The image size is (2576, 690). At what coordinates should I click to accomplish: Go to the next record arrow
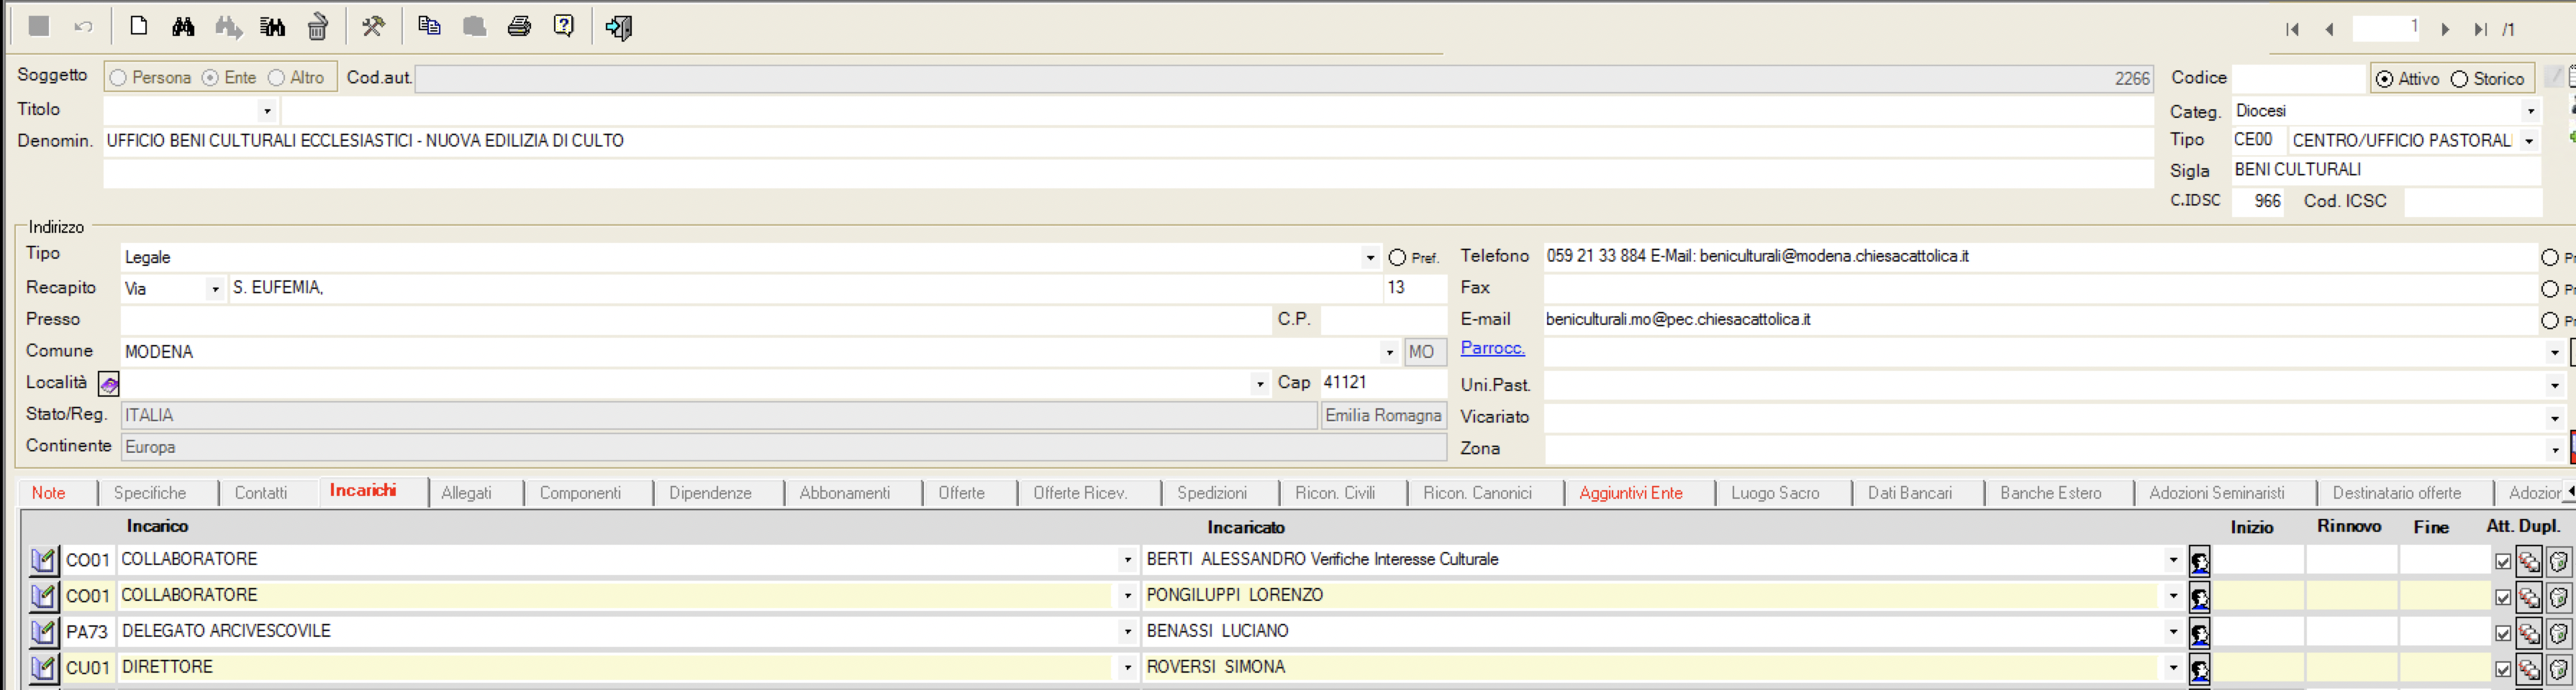(x=2445, y=29)
